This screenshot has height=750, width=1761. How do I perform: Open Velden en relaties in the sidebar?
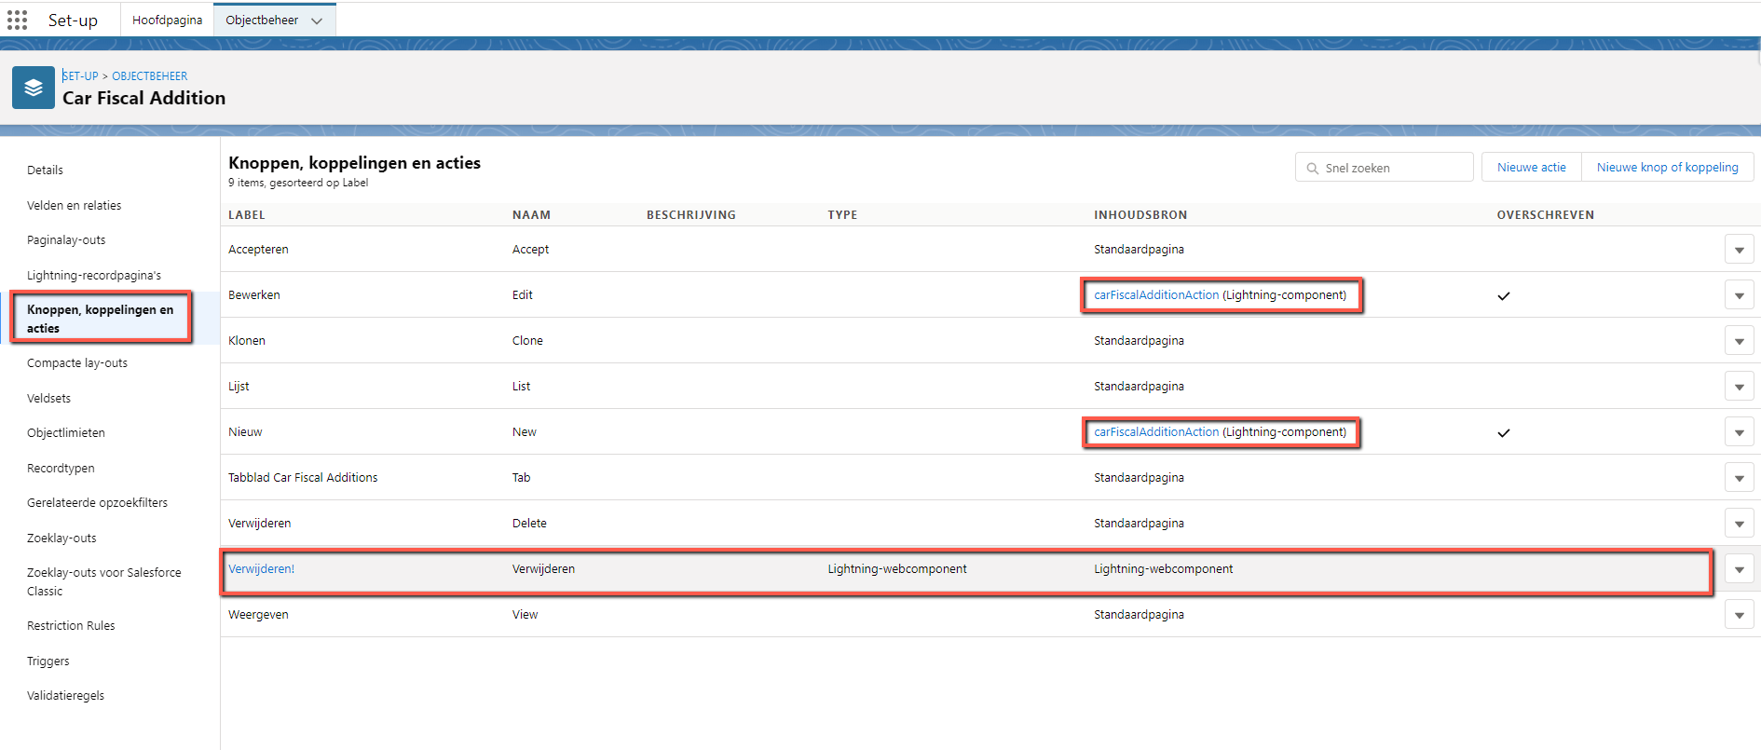(x=74, y=205)
